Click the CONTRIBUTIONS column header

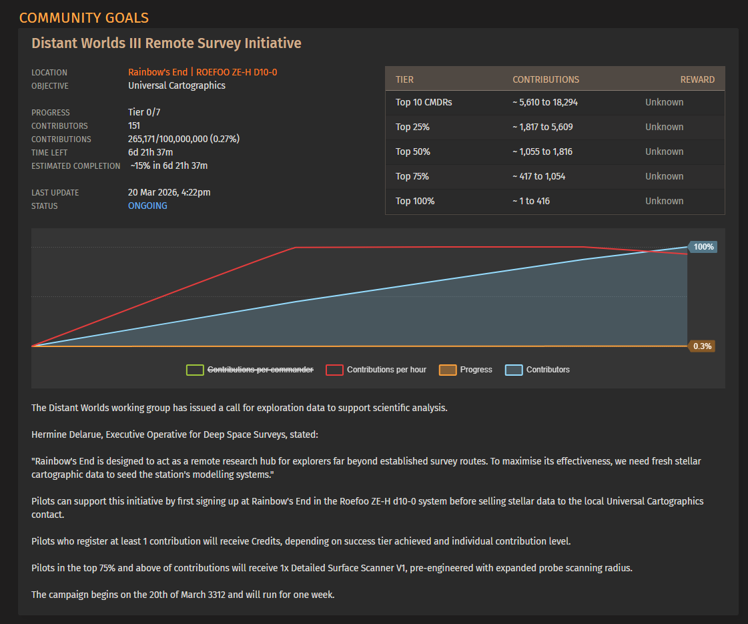[546, 79]
